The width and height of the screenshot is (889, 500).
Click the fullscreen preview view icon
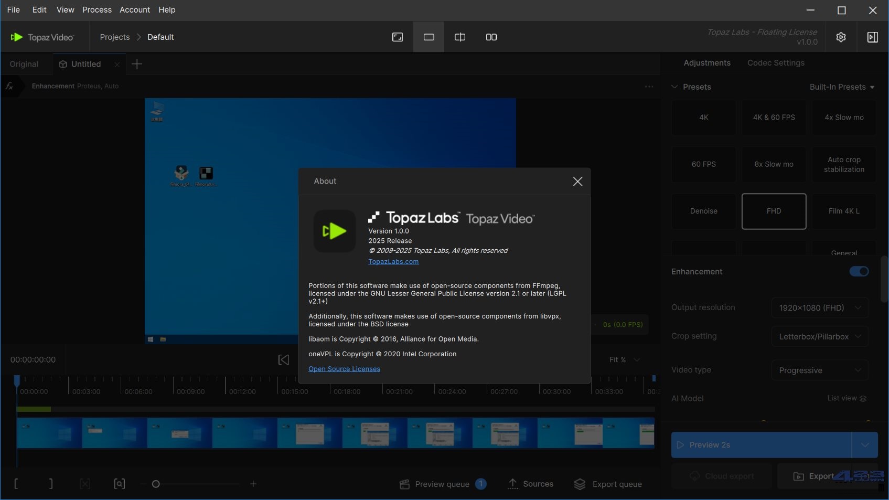(x=398, y=37)
